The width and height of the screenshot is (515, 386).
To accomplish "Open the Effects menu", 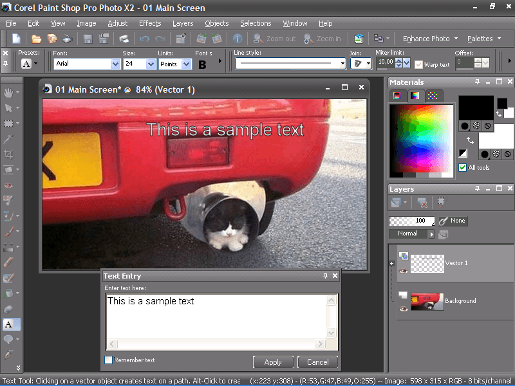I will (150, 23).
